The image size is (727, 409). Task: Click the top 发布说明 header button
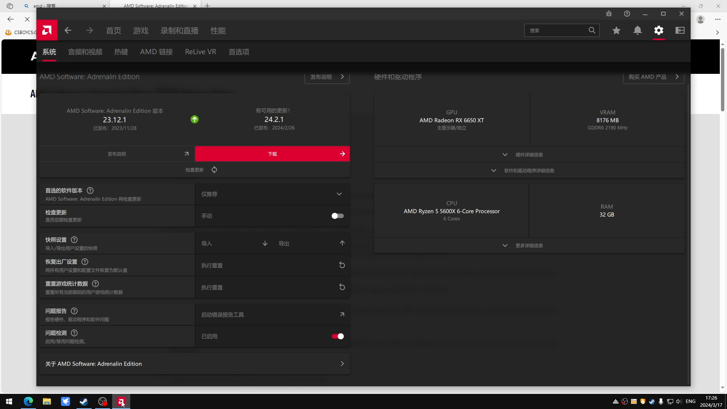pos(327,77)
